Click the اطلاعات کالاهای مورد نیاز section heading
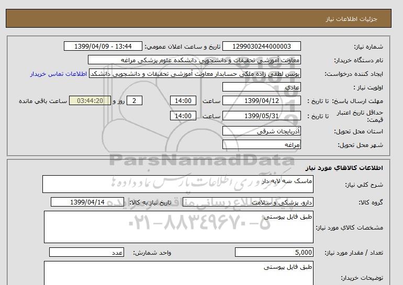Image resolution: width=403 pixels, height=285 pixels. [344, 168]
